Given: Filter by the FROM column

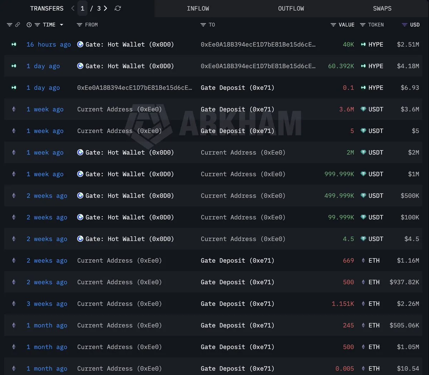Looking at the screenshot, I should click(79, 25).
